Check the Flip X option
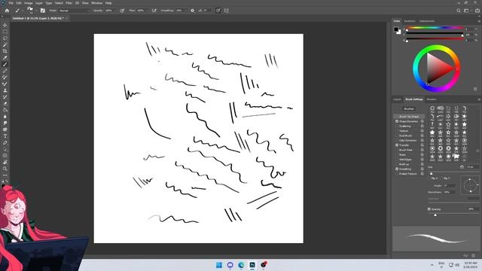 click(x=430, y=178)
